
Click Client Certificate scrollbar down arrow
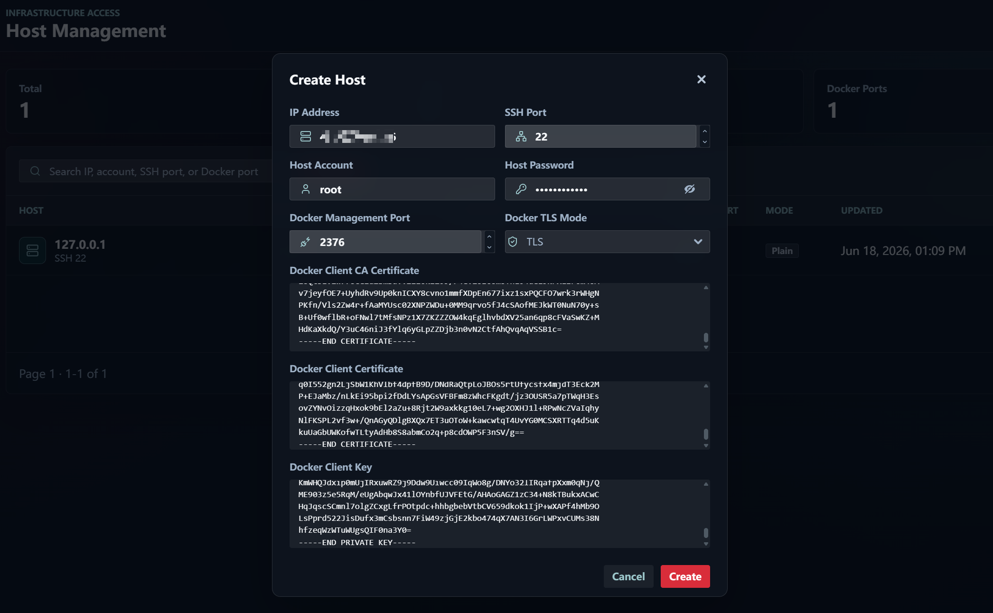click(x=706, y=445)
